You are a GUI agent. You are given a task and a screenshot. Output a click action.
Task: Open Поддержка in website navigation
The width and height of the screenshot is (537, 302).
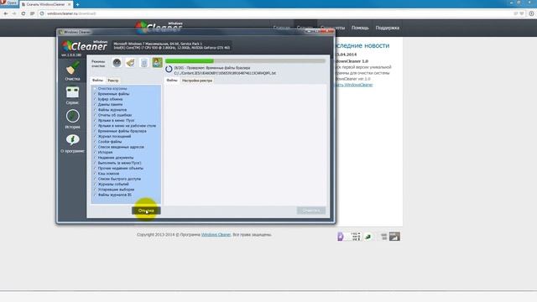[x=388, y=28]
